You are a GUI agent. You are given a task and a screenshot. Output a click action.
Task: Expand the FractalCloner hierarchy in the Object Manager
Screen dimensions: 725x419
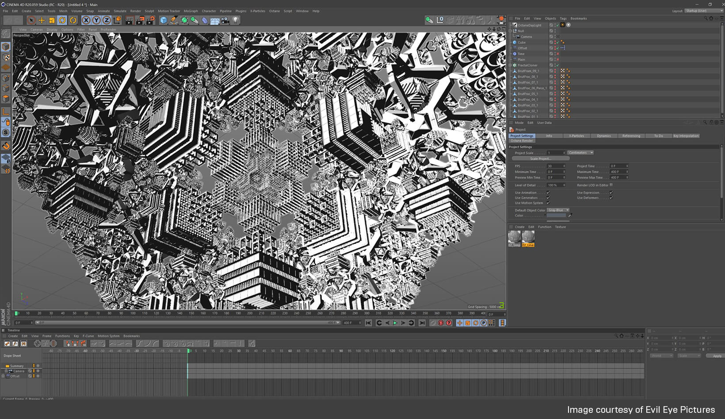(x=510, y=65)
